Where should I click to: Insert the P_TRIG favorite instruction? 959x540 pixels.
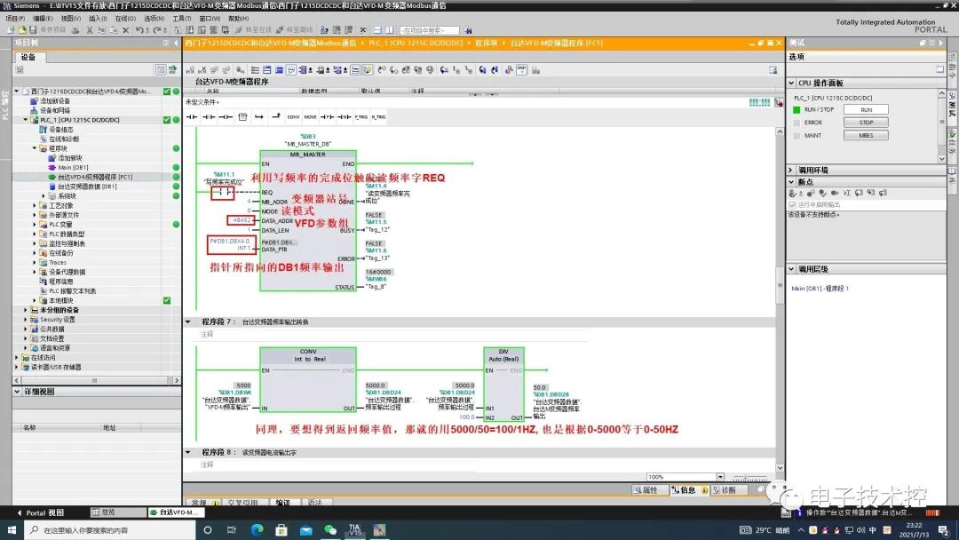[361, 117]
